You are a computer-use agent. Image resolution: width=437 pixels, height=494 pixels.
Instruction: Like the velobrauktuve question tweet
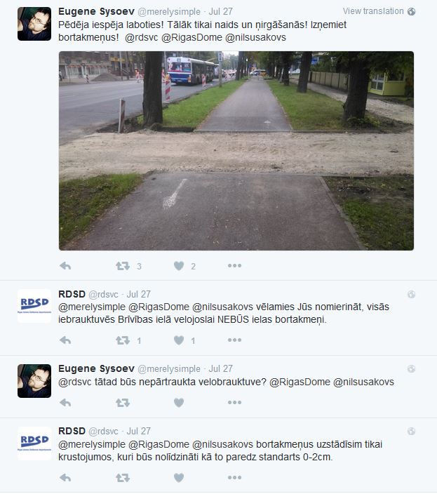[179, 403]
